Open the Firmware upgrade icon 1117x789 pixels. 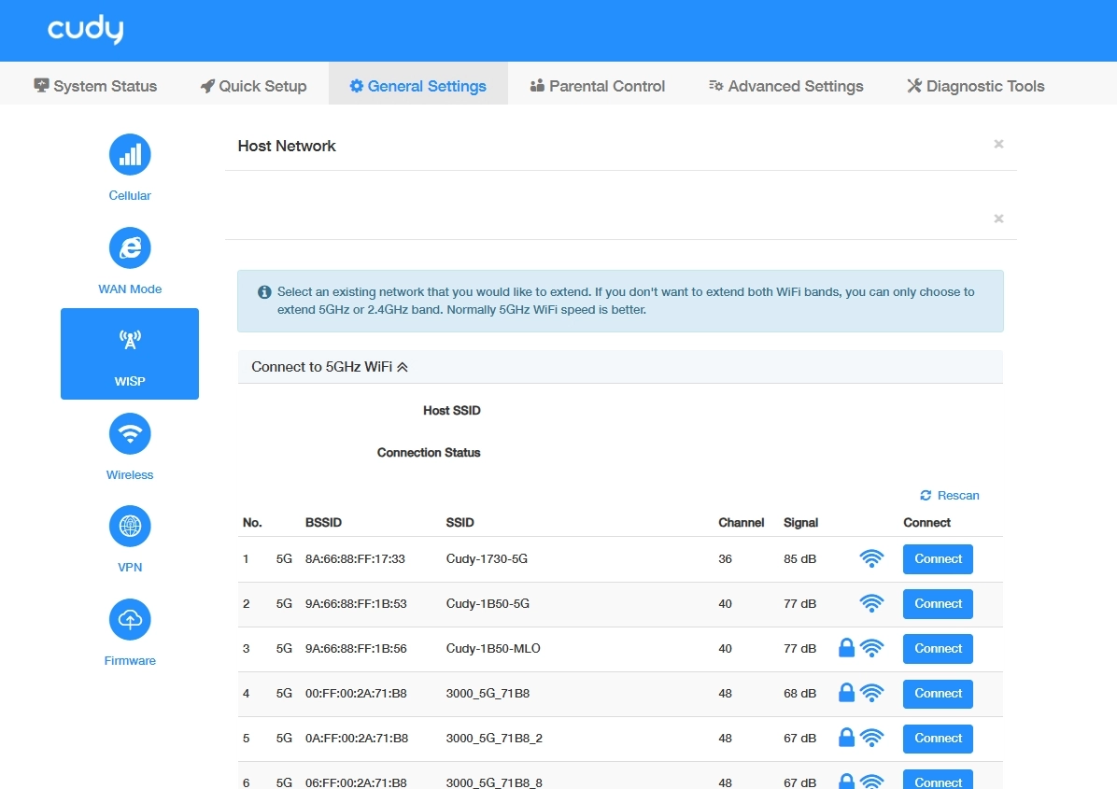130,619
